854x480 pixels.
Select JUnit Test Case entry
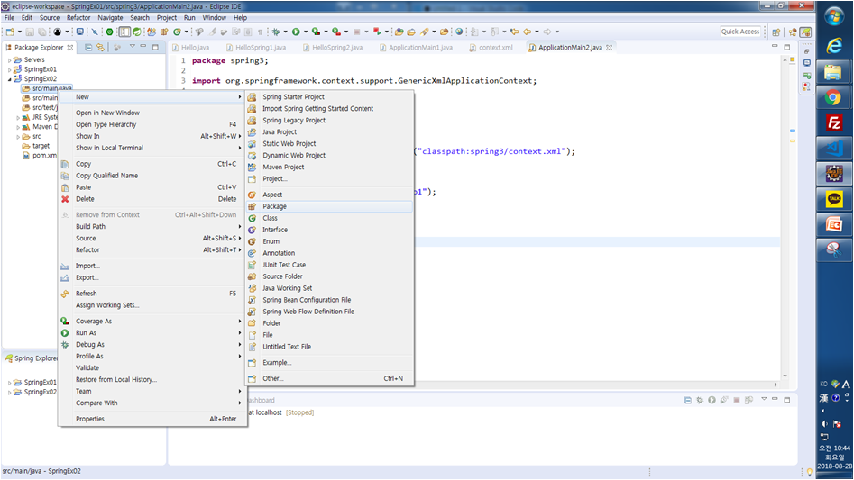(x=329, y=265)
